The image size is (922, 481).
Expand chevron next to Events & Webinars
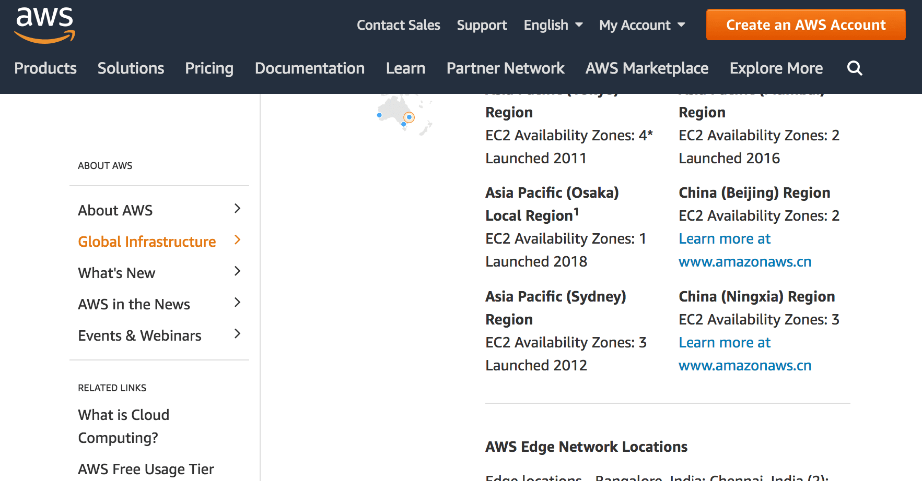pos(237,334)
